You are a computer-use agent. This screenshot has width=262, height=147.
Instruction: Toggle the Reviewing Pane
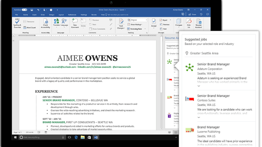point(135,29)
